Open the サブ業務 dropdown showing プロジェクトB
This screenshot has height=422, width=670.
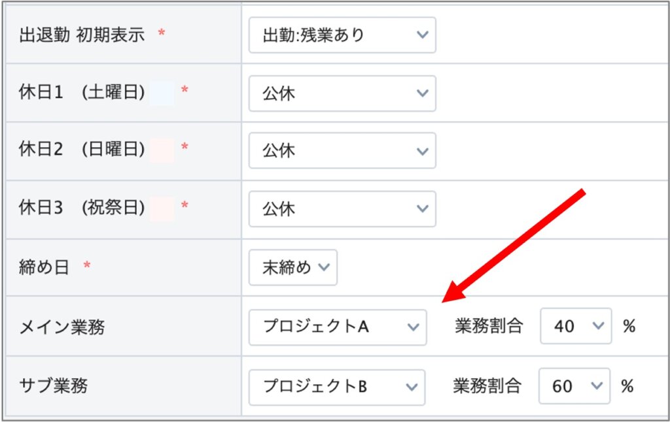336,387
